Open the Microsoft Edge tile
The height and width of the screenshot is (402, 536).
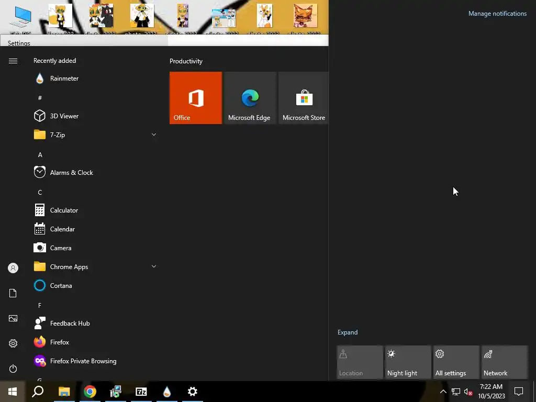[x=250, y=98]
